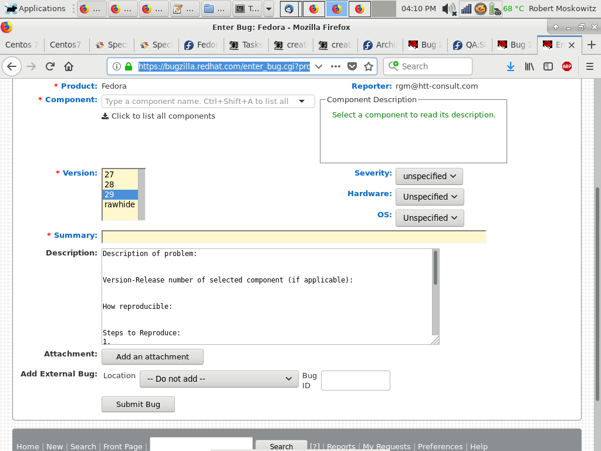Switch to the Thunderbird workspace in pager
This screenshot has width=601, height=451.
click(x=289, y=8)
